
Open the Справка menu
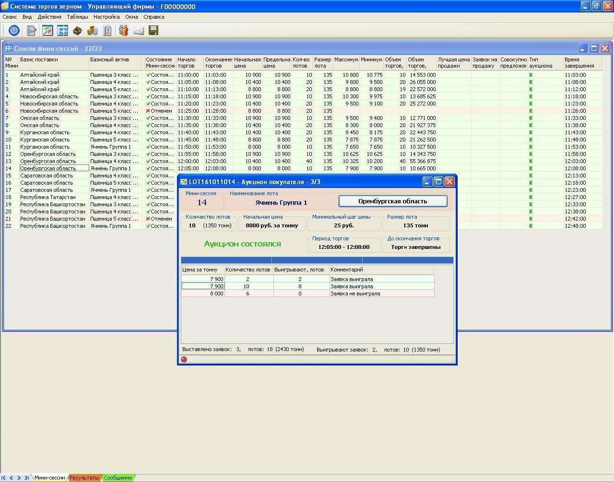tap(154, 17)
